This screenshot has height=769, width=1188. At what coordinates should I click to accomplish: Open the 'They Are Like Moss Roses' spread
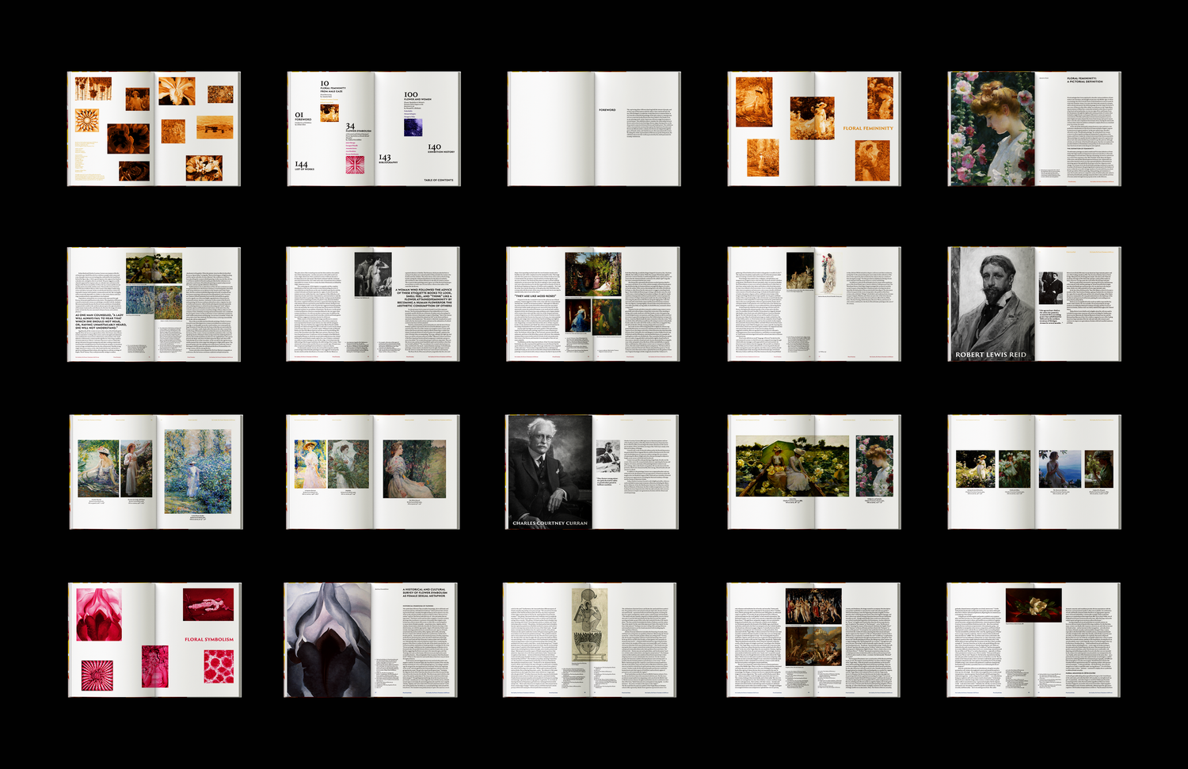[593, 304]
